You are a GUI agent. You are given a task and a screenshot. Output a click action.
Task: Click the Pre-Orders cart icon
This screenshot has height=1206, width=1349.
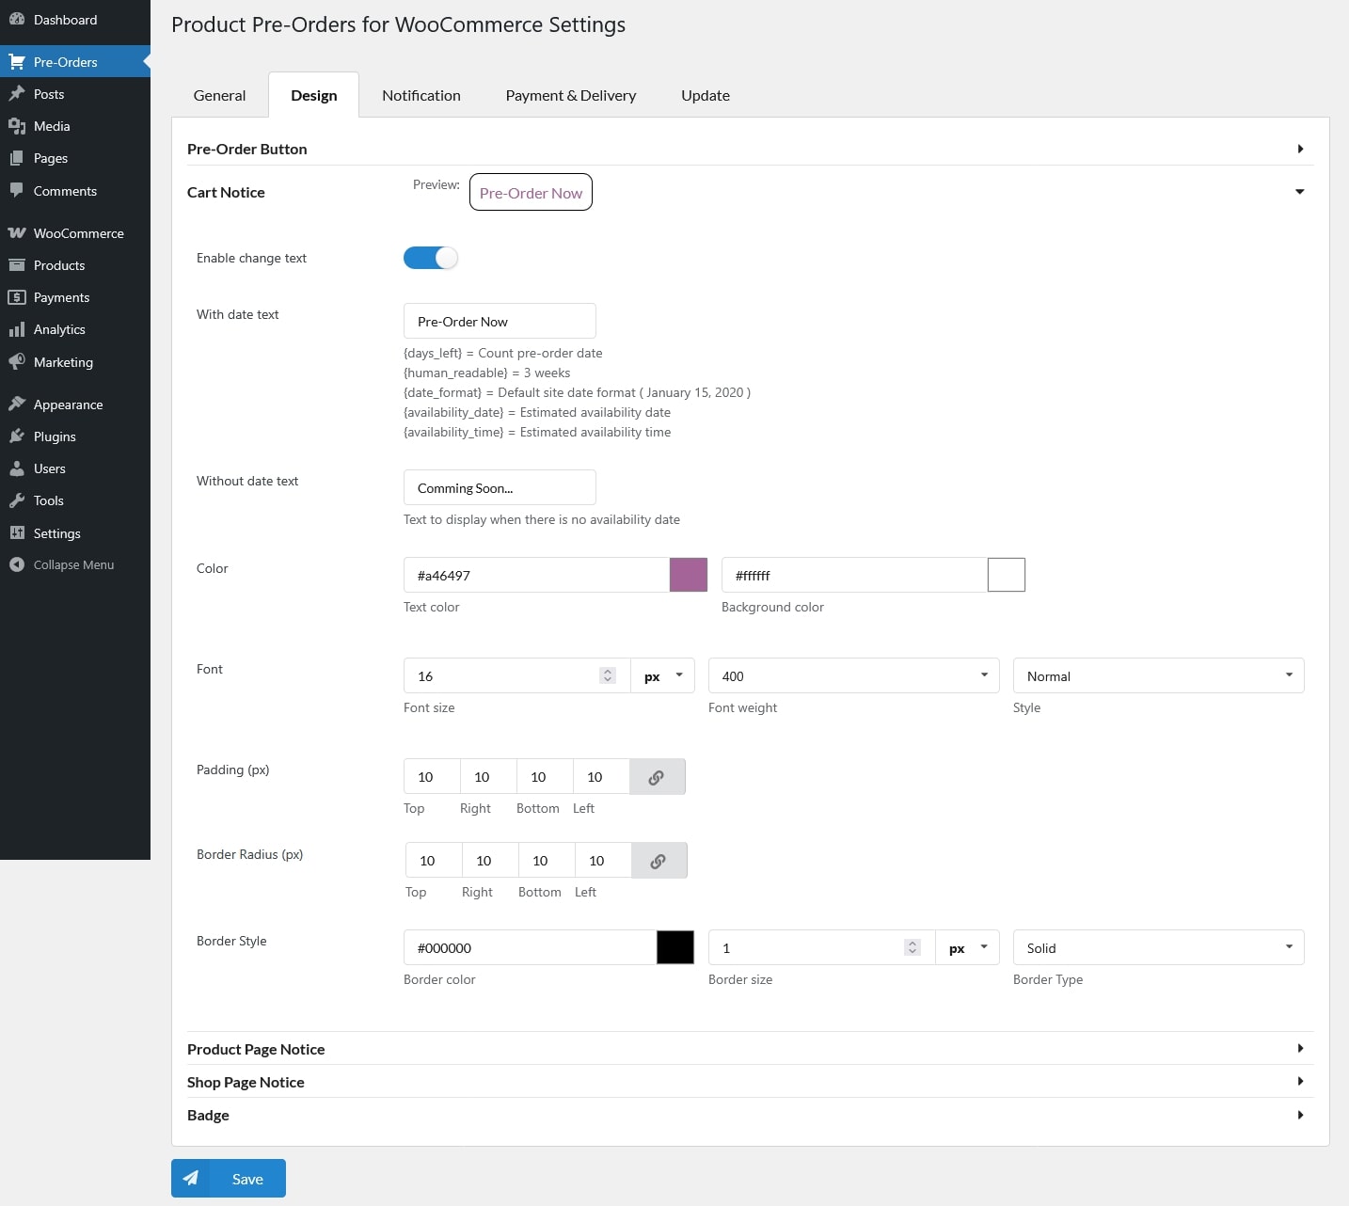17,62
